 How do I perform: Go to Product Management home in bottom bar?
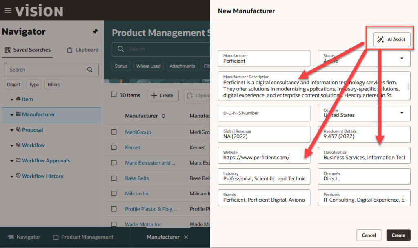coord(83,237)
